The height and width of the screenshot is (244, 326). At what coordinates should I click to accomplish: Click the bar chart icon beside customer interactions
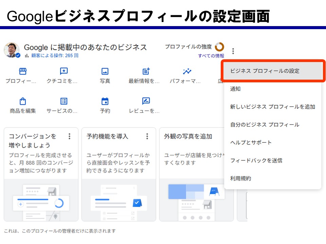point(26,56)
